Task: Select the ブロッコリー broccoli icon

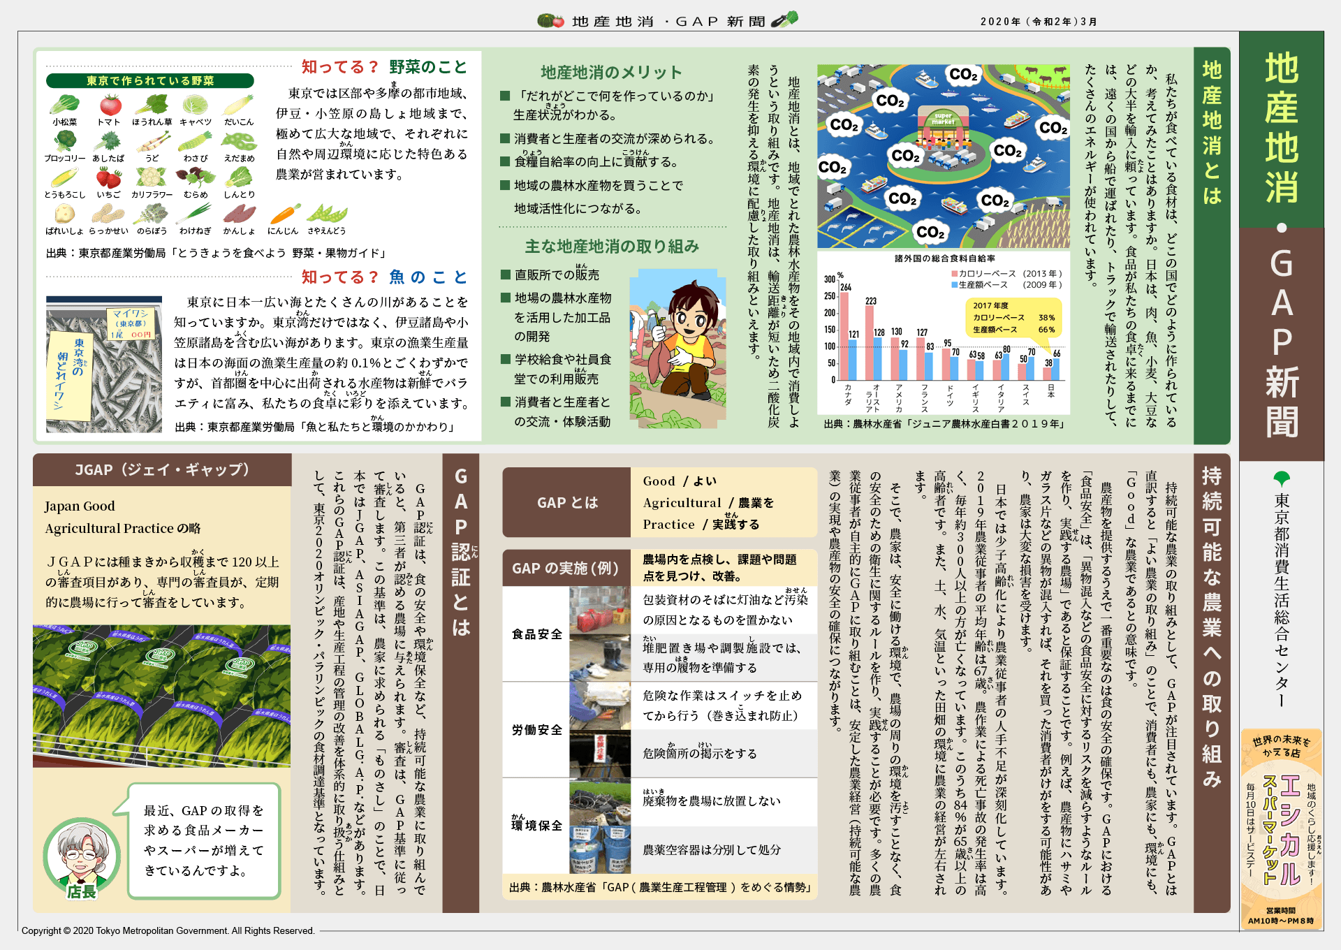Action: click(x=65, y=141)
